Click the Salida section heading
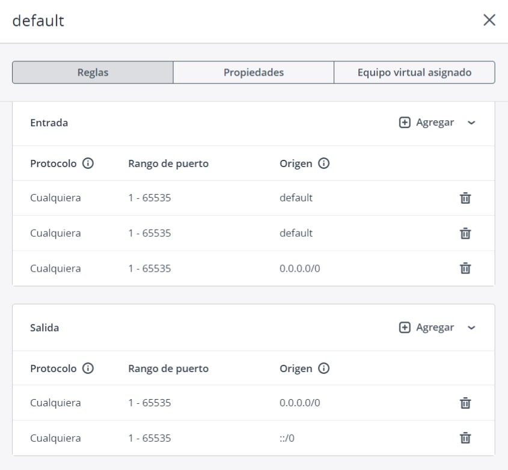 point(44,328)
